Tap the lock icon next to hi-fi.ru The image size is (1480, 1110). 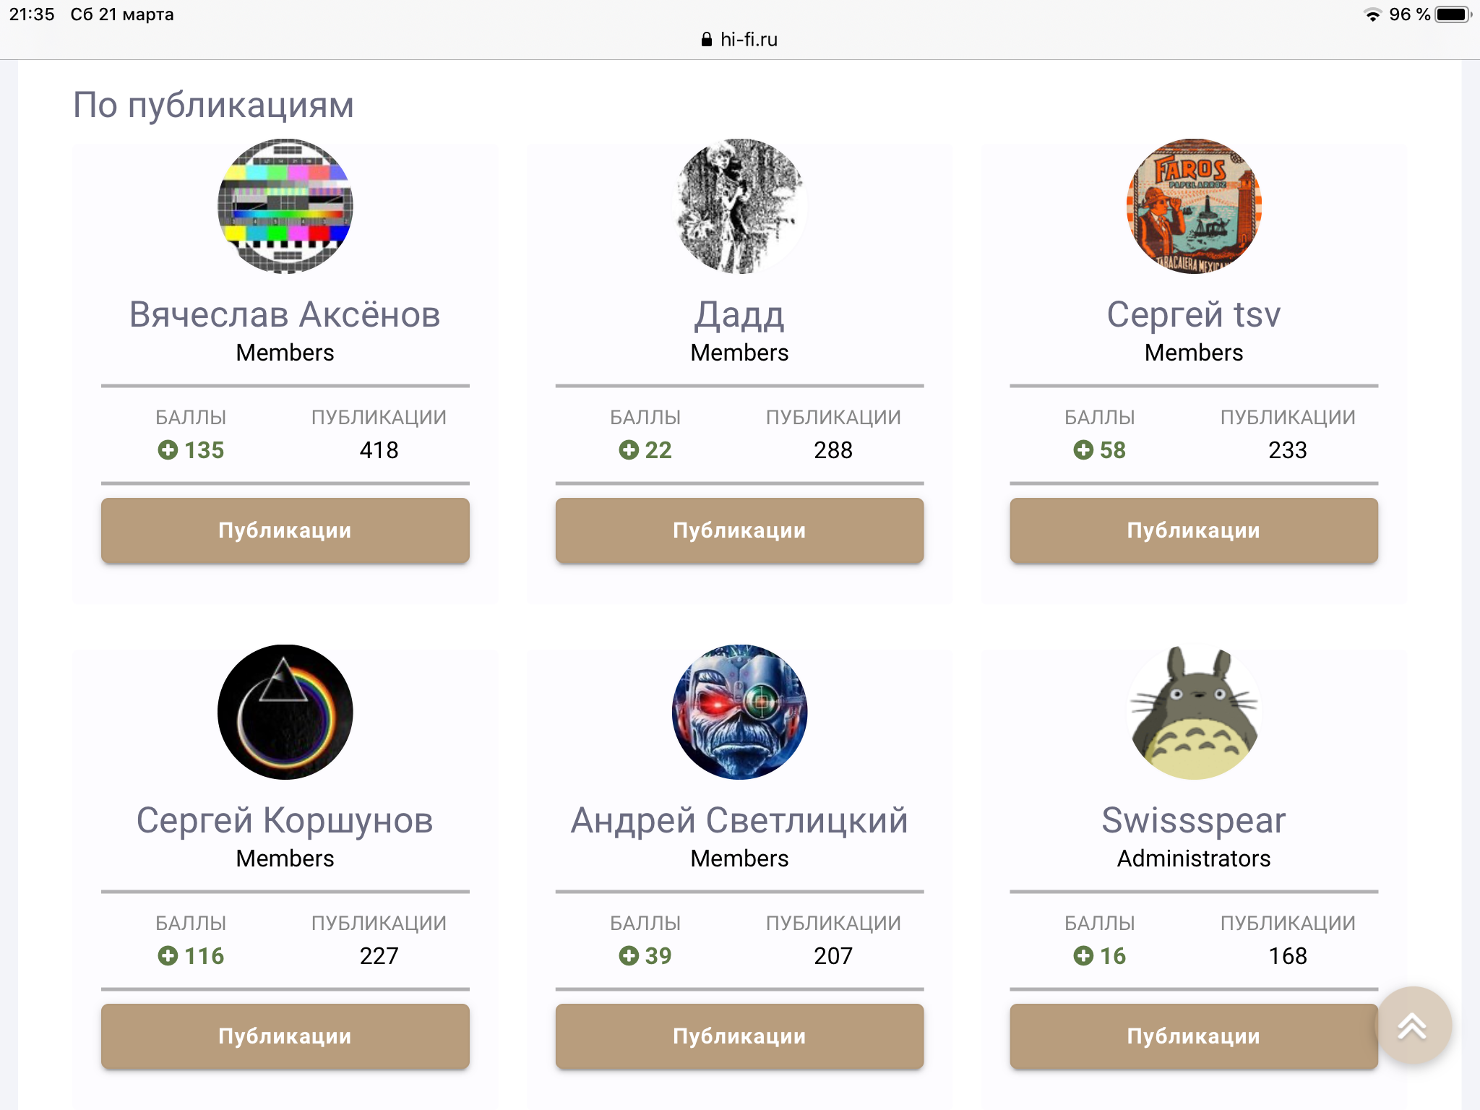click(x=707, y=40)
